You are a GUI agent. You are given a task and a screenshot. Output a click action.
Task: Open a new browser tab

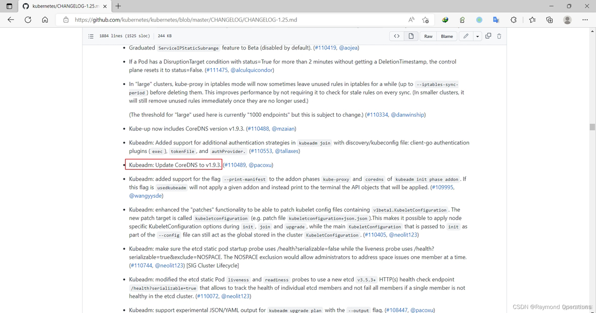tap(118, 6)
